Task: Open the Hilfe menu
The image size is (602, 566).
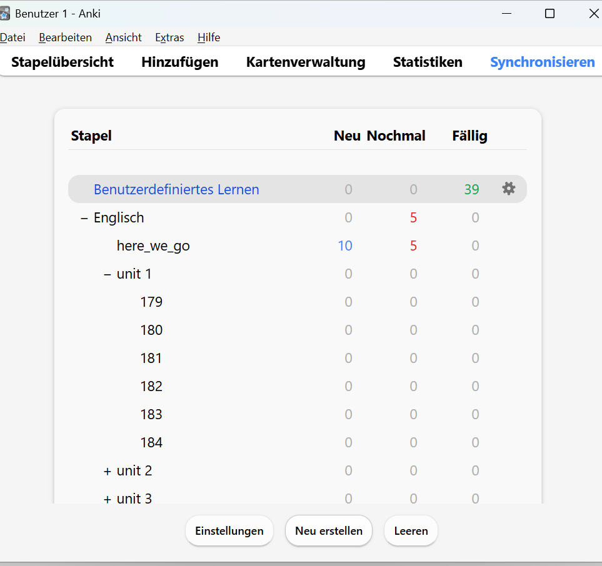Action: tap(209, 37)
